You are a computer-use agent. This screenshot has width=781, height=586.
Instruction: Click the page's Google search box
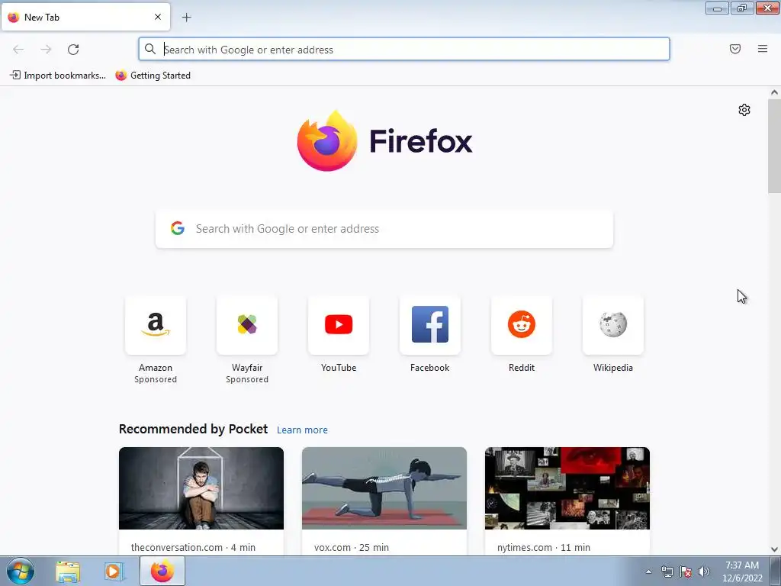[384, 229]
